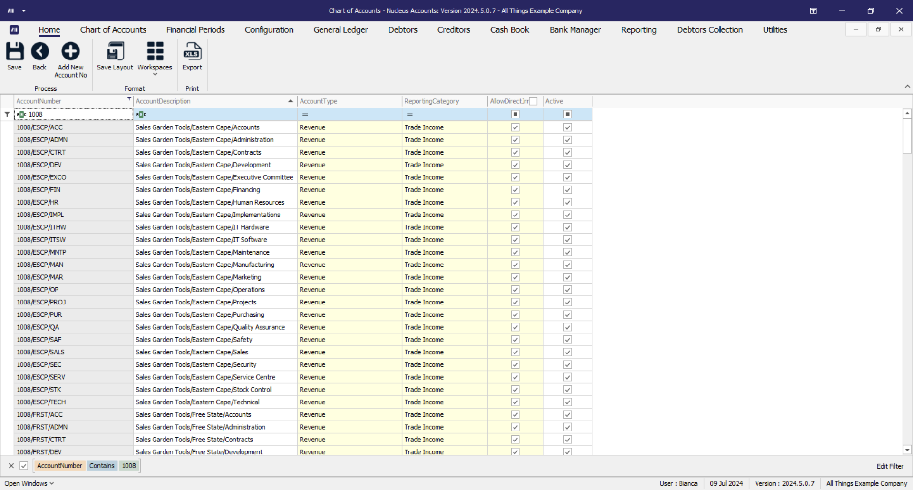Click the Back arrow icon
This screenshot has width=913, height=490.
click(x=39, y=51)
